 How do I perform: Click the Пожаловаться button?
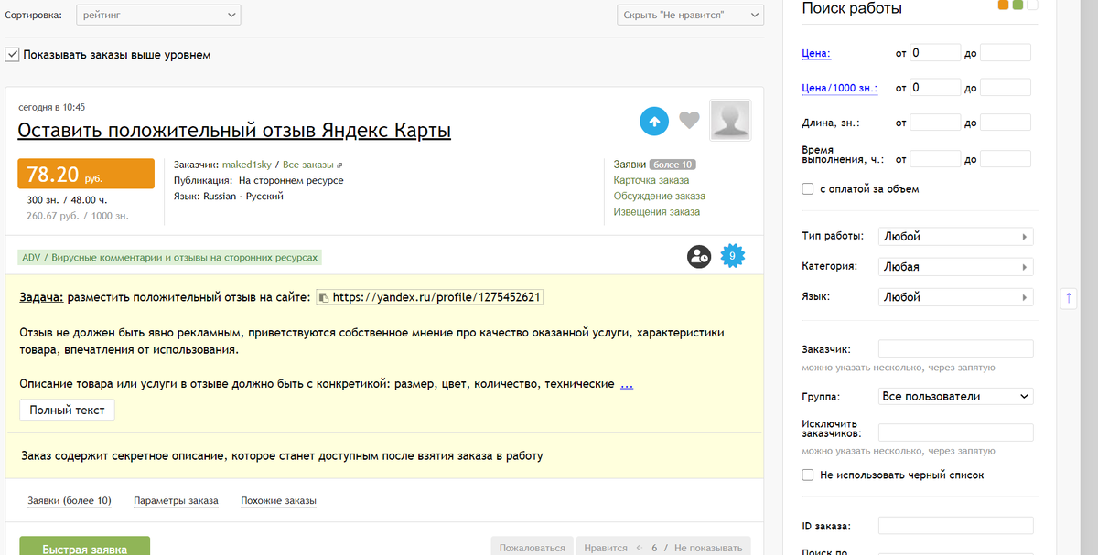532,548
